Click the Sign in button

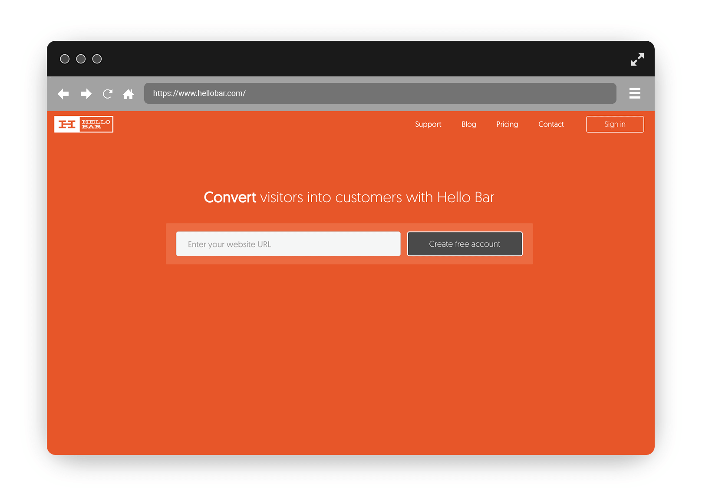pos(615,124)
